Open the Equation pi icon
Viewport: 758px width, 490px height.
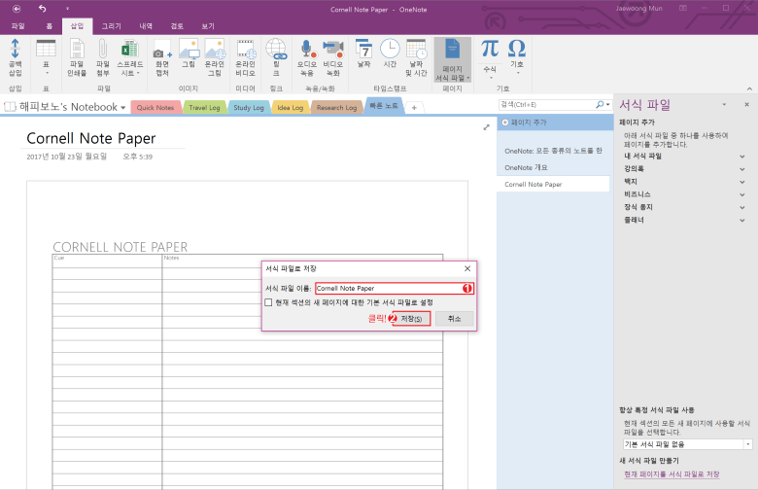tap(490, 49)
